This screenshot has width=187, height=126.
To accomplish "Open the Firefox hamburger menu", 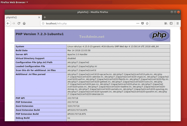I will click(x=177, y=23).
